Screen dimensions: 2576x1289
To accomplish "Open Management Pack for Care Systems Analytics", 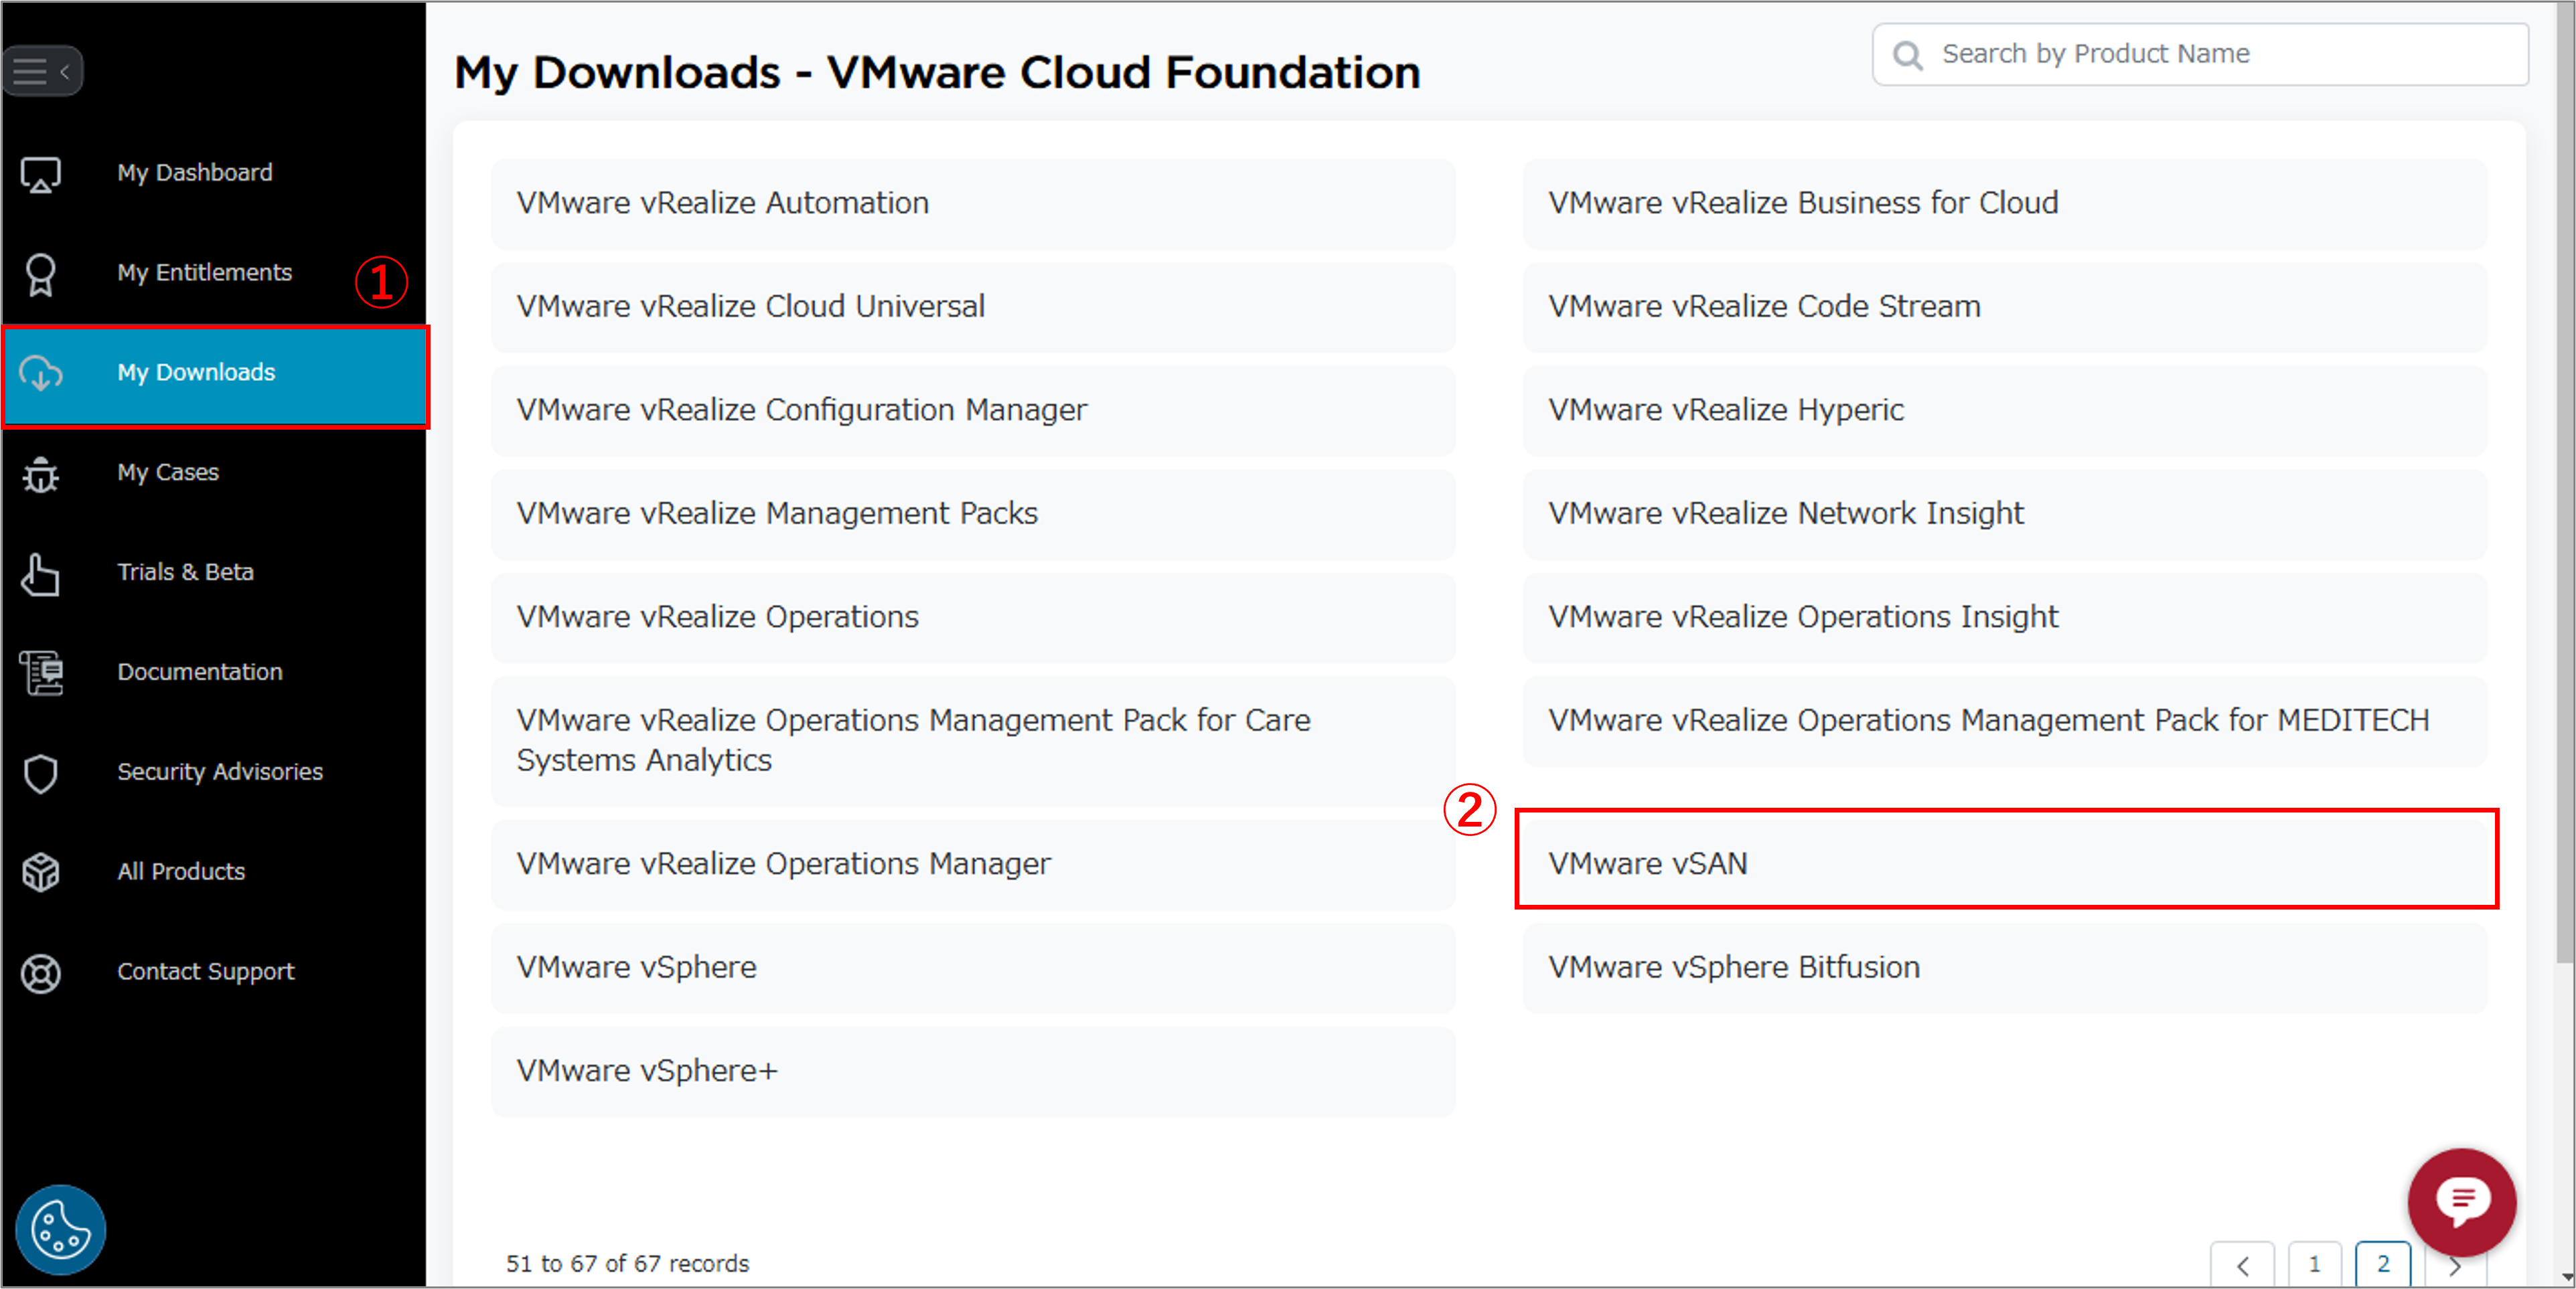I will (x=973, y=742).
